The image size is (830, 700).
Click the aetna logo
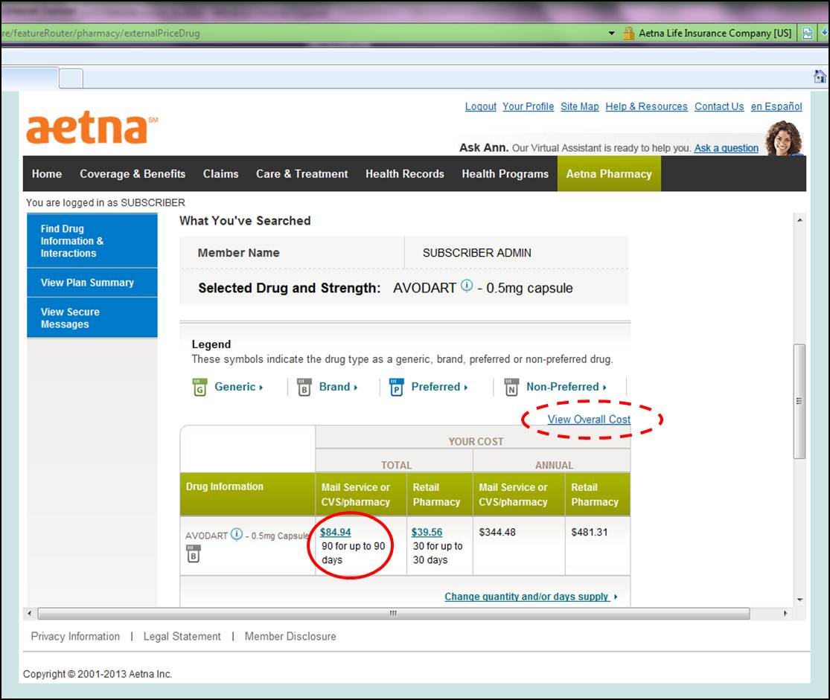tap(91, 127)
